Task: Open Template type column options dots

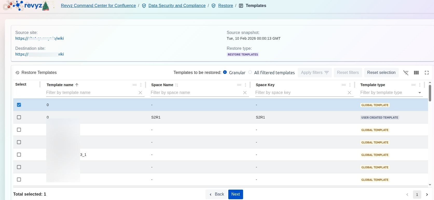Action: [420, 85]
